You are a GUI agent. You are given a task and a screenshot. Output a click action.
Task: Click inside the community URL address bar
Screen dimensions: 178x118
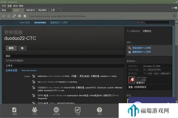point(76,16)
